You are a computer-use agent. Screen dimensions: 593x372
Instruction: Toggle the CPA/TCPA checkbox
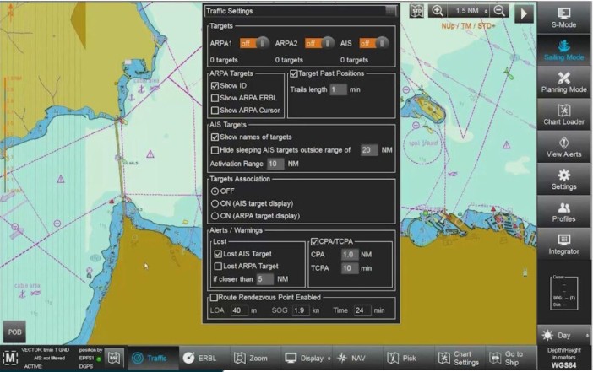coord(314,241)
